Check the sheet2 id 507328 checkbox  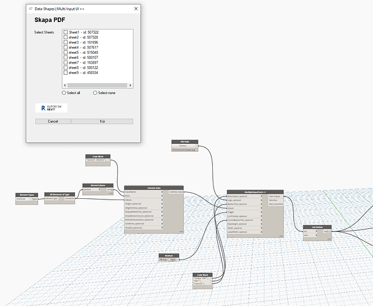pos(66,37)
